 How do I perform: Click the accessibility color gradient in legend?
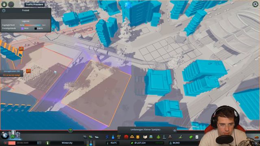pyautogui.click(x=33, y=25)
